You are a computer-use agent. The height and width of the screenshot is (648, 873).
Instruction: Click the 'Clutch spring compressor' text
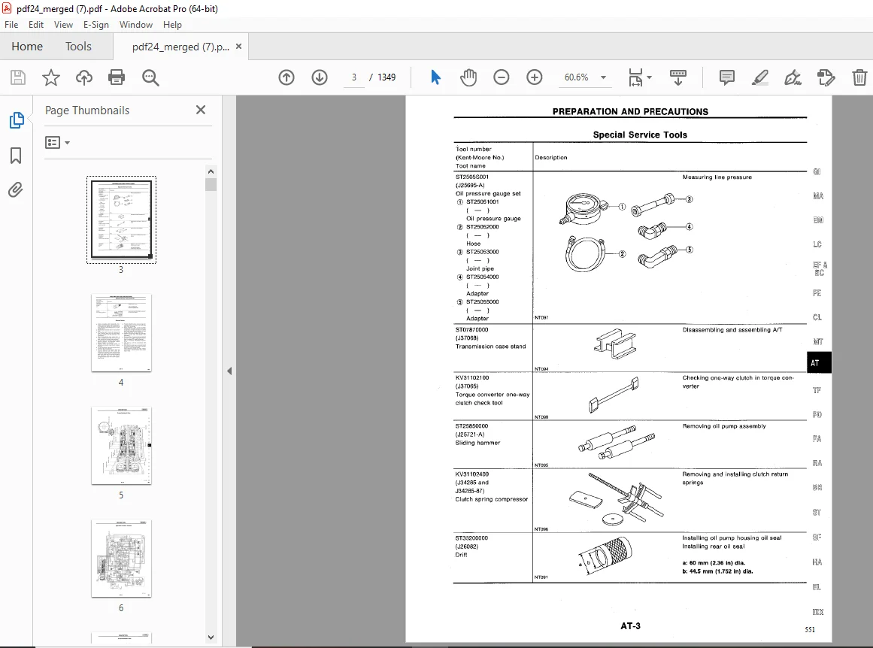(492, 499)
